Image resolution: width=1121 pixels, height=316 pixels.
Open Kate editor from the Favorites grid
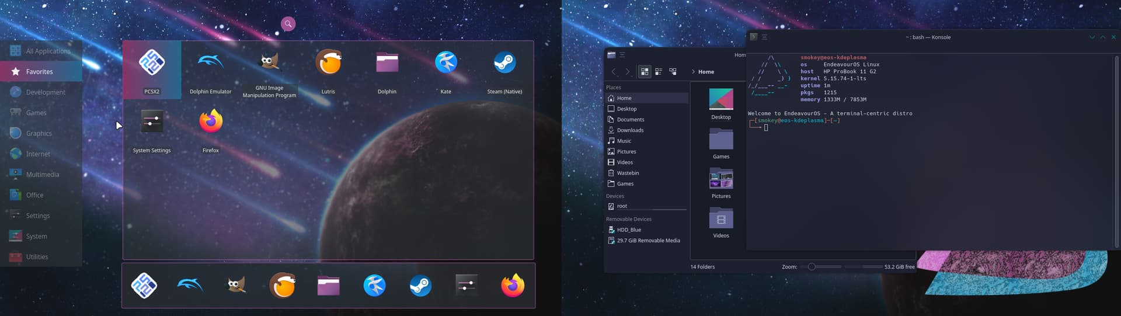click(446, 70)
